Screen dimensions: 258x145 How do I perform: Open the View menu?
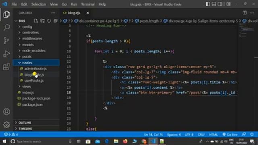(x=54, y=4)
